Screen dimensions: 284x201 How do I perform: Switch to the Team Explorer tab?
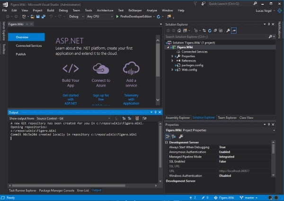point(227,118)
